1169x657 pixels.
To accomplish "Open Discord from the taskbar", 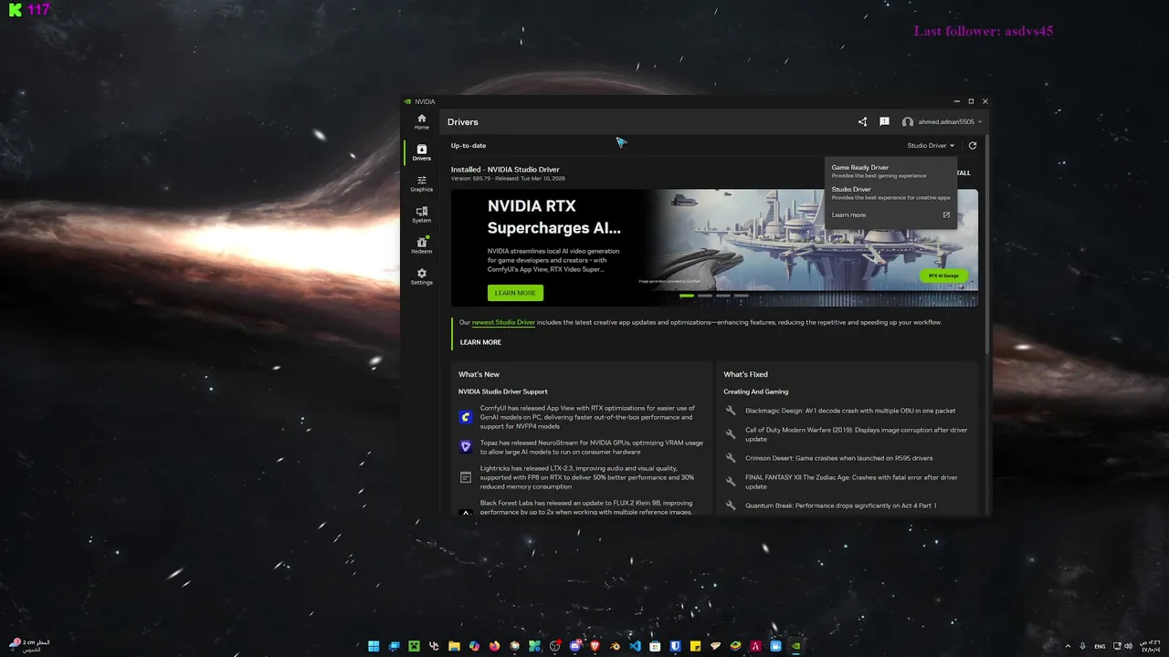I will click(575, 646).
